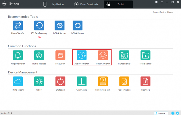Clear Cache on the device
This screenshot has width=181, height=115.
pyautogui.click(x=82, y=81)
